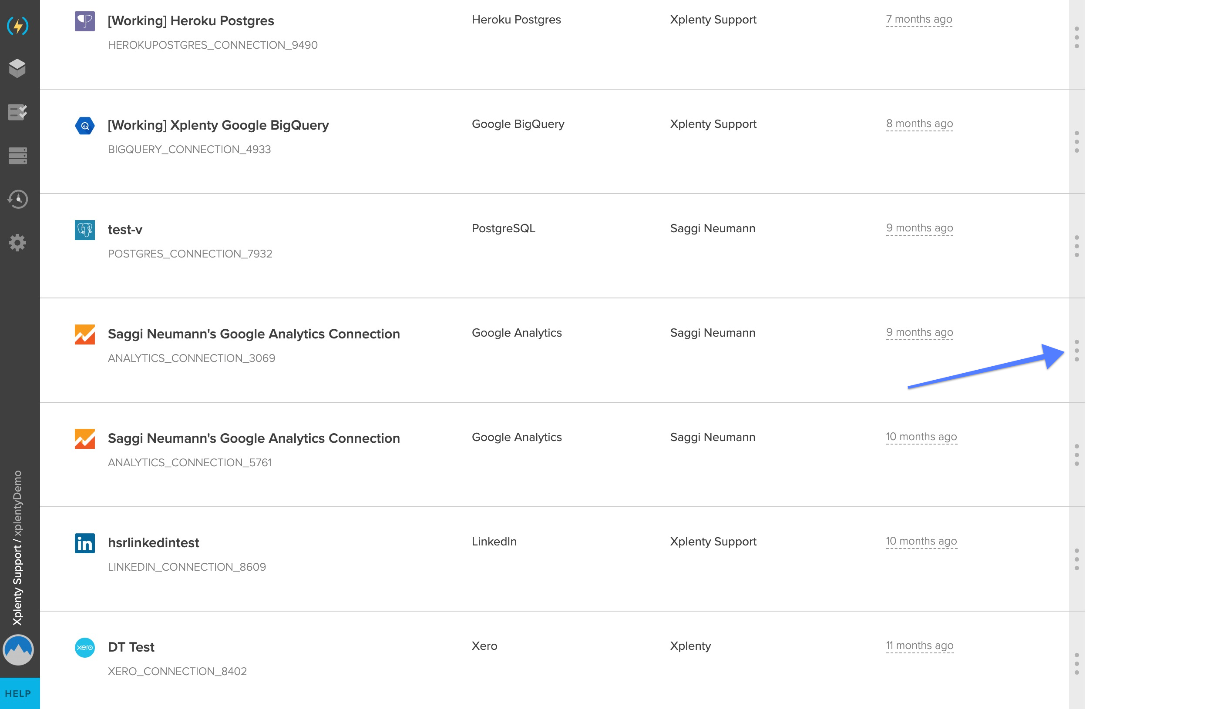Image resolution: width=1224 pixels, height=709 pixels.
Task: Click the account avatar in sidebar
Action: (18, 650)
